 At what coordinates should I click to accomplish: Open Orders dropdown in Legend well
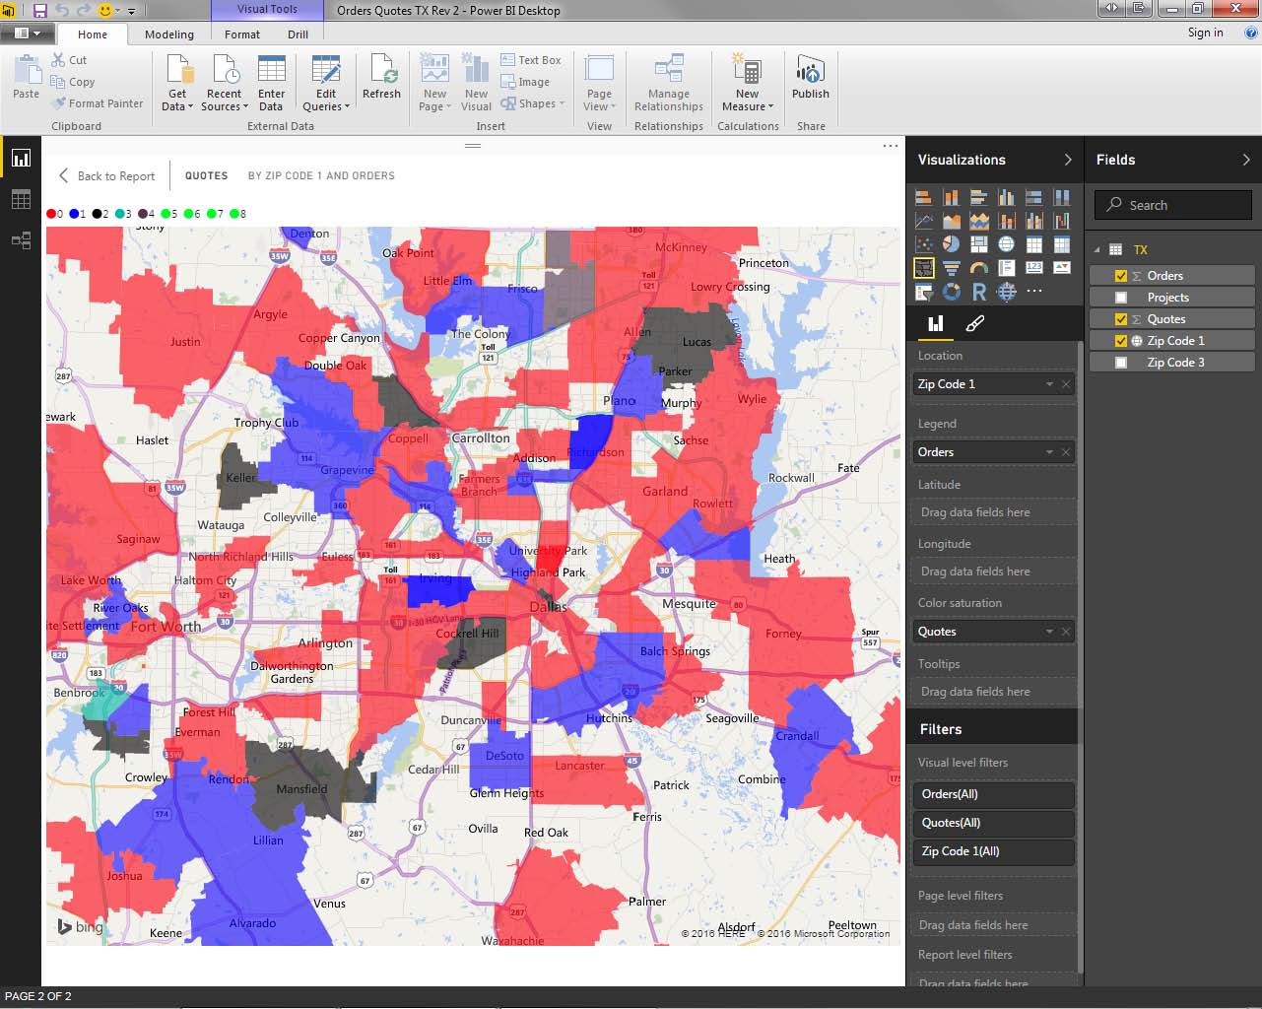coord(1049,452)
